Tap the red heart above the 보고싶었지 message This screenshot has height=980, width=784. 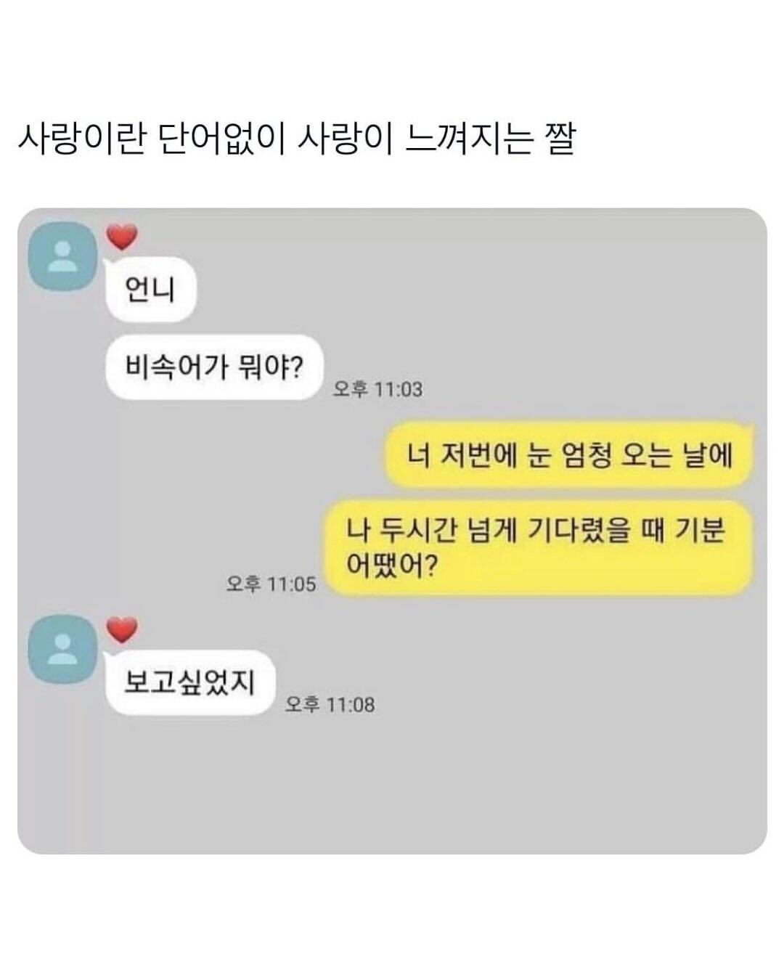pyautogui.click(x=122, y=629)
